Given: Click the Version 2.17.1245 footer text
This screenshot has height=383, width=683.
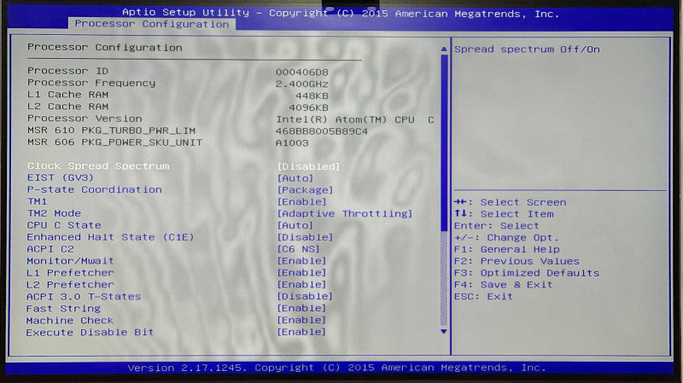Looking at the screenshot, I should 336,368.
